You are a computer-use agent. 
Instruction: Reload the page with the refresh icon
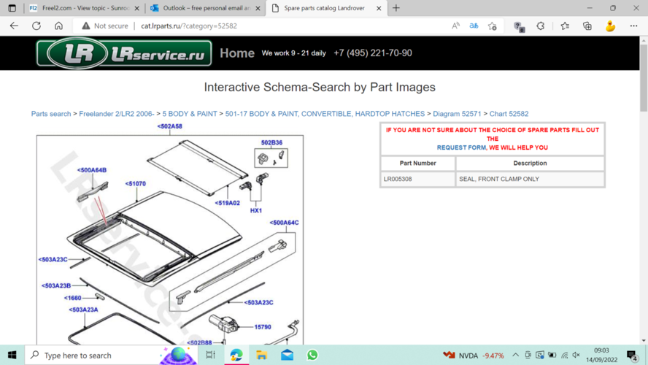coord(36,26)
